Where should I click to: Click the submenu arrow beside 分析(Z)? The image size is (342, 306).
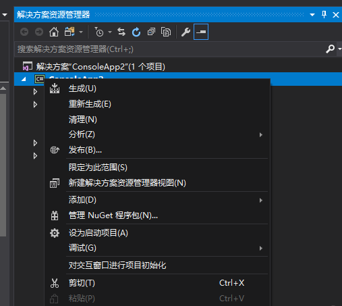point(261,134)
